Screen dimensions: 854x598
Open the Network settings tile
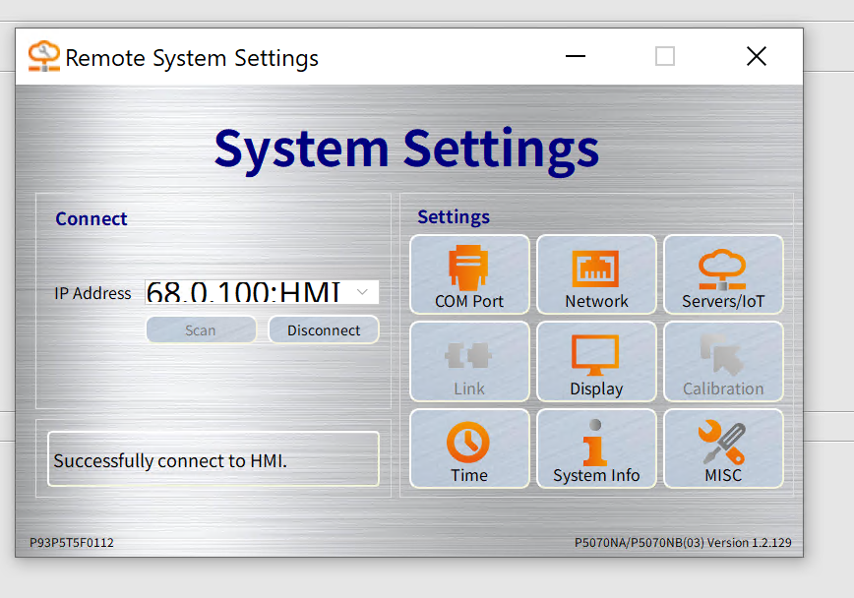click(596, 274)
